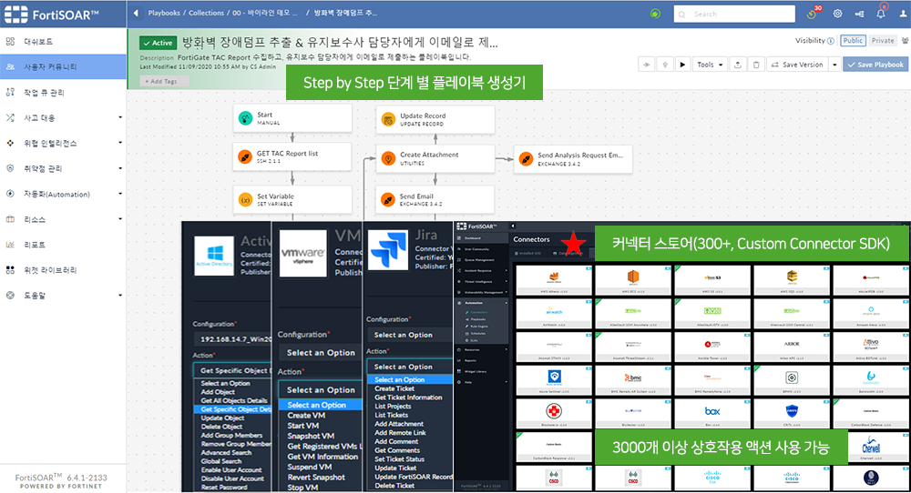911x493 pixels.
Task: Toggle the Active status badge
Action: coord(158,43)
